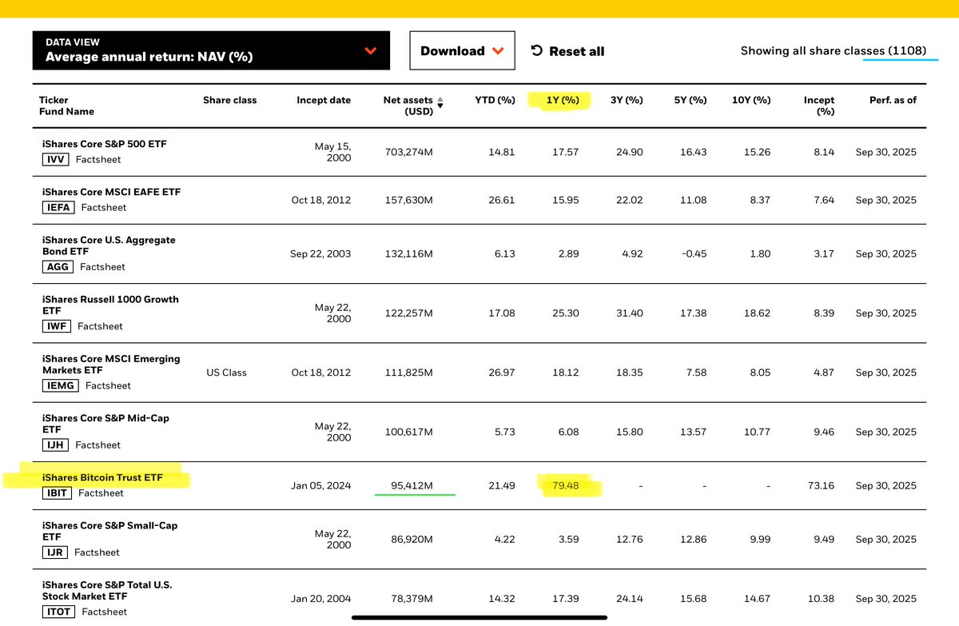The width and height of the screenshot is (959, 626).
Task: Click the Reset all circular arrow icon
Action: pos(537,50)
